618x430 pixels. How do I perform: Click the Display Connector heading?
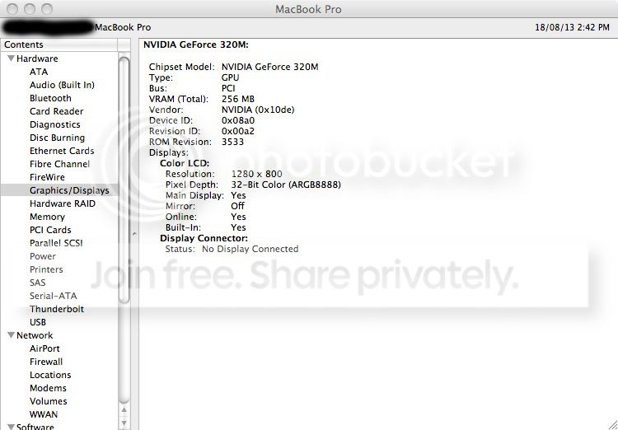pos(204,238)
